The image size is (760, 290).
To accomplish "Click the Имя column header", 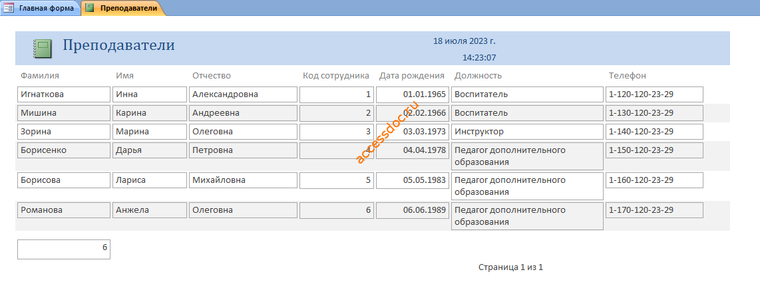I will click(125, 76).
